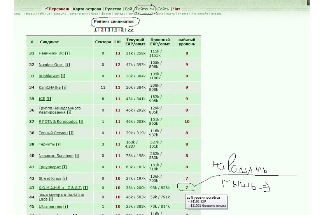Click [i] info for Number One
336x215 pixels.
click(x=68, y=65)
